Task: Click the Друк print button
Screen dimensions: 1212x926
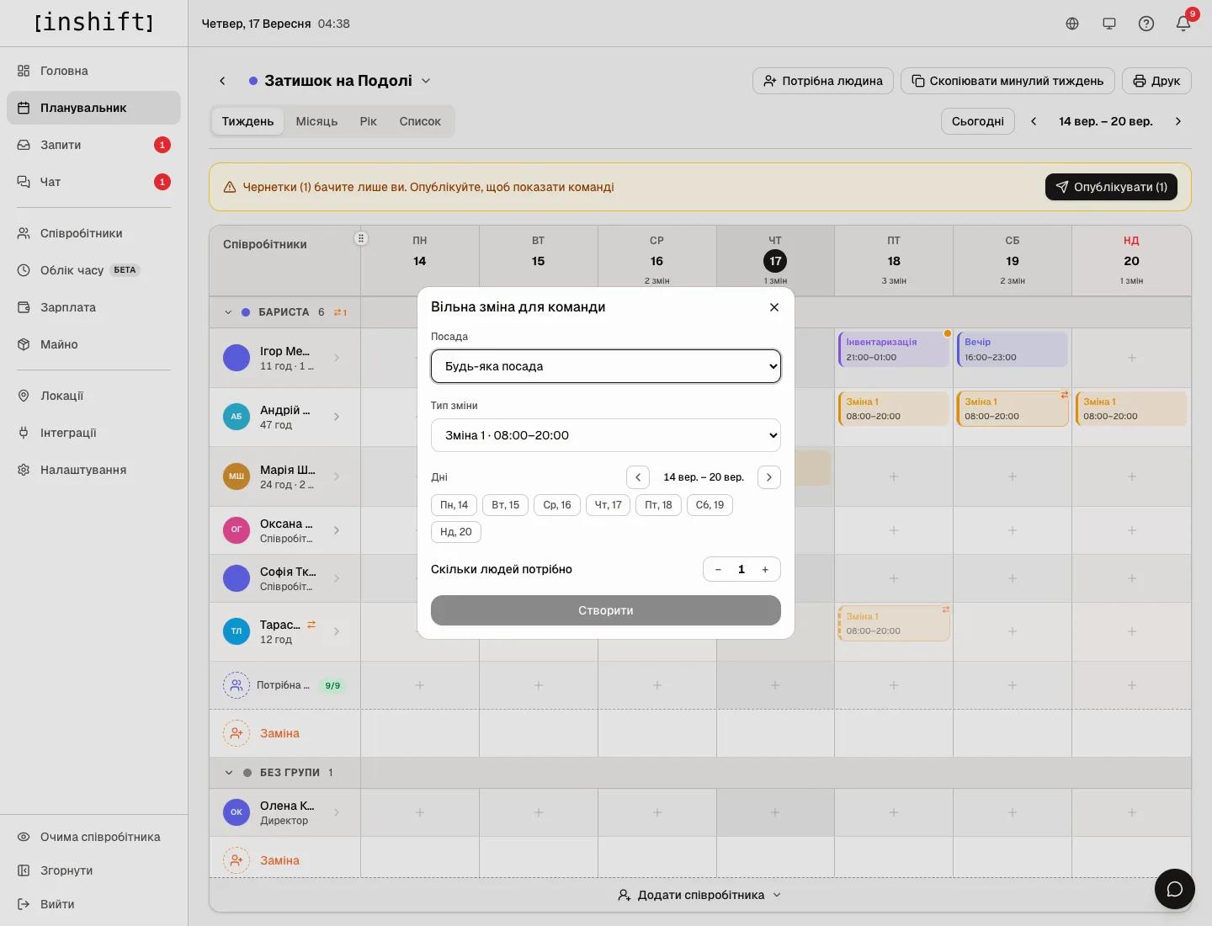Action: pyautogui.click(x=1156, y=81)
